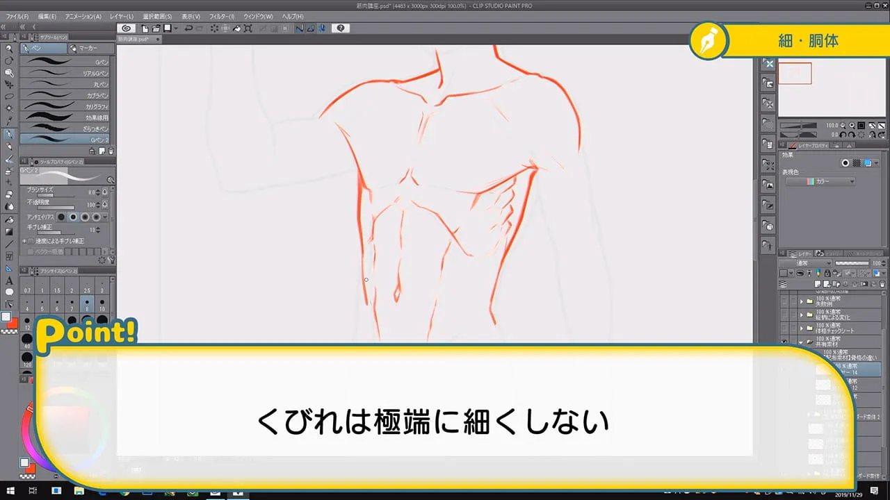This screenshot has width=890, height=500.
Task: Open the Help icon in the command bar
Action: 341,28
